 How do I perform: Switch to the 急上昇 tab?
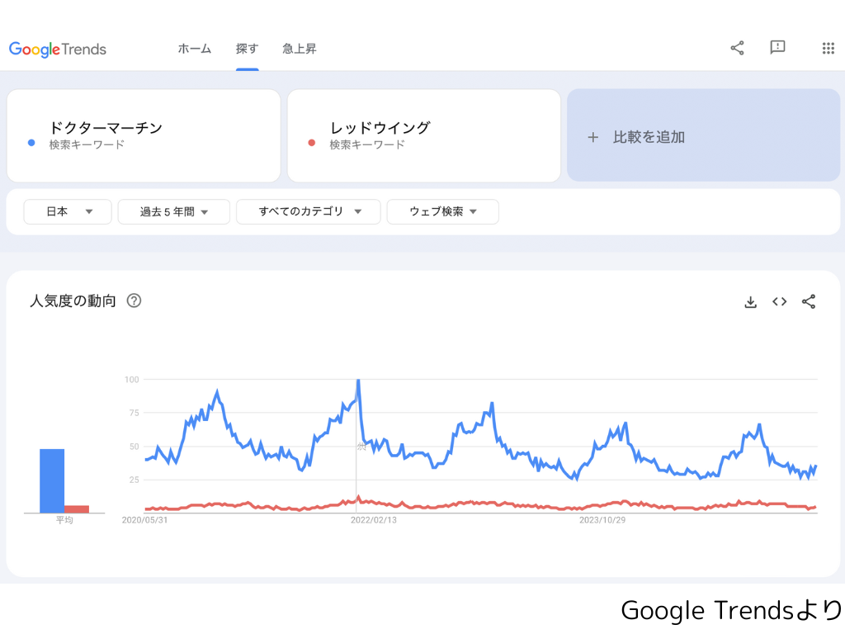point(299,49)
